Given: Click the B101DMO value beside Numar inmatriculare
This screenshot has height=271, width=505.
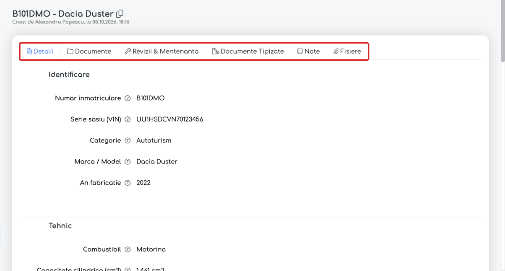Looking at the screenshot, I should click(150, 98).
